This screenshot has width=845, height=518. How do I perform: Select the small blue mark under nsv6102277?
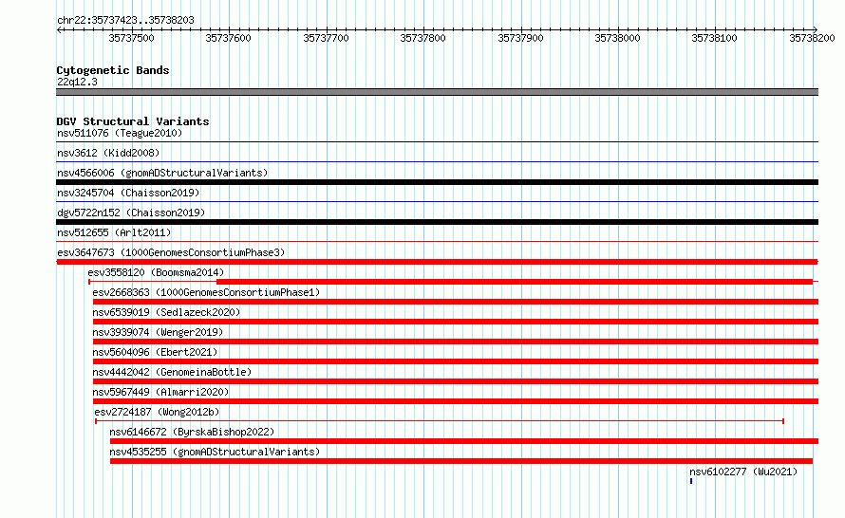691,481
